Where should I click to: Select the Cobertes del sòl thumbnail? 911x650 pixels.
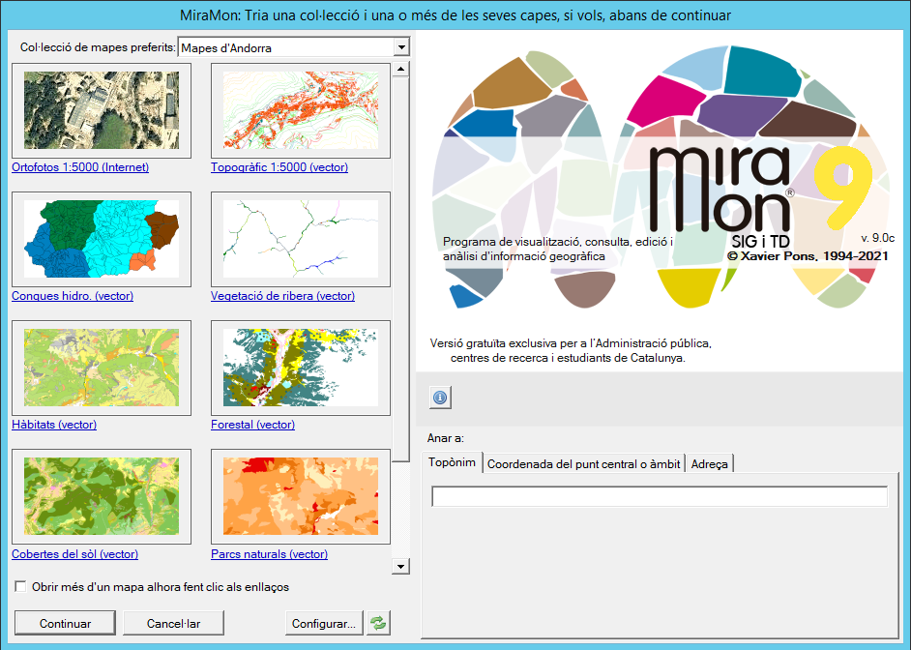(x=102, y=496)
